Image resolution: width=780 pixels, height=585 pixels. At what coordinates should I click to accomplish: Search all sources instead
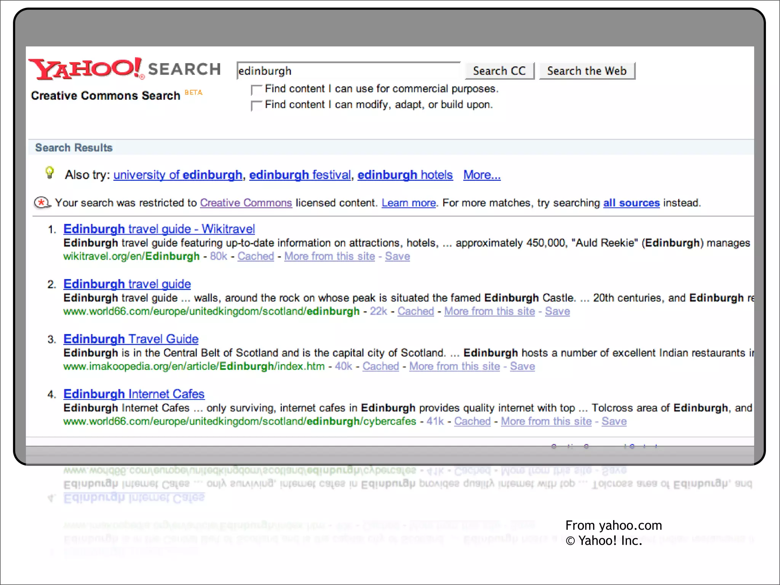pos(631,203)
